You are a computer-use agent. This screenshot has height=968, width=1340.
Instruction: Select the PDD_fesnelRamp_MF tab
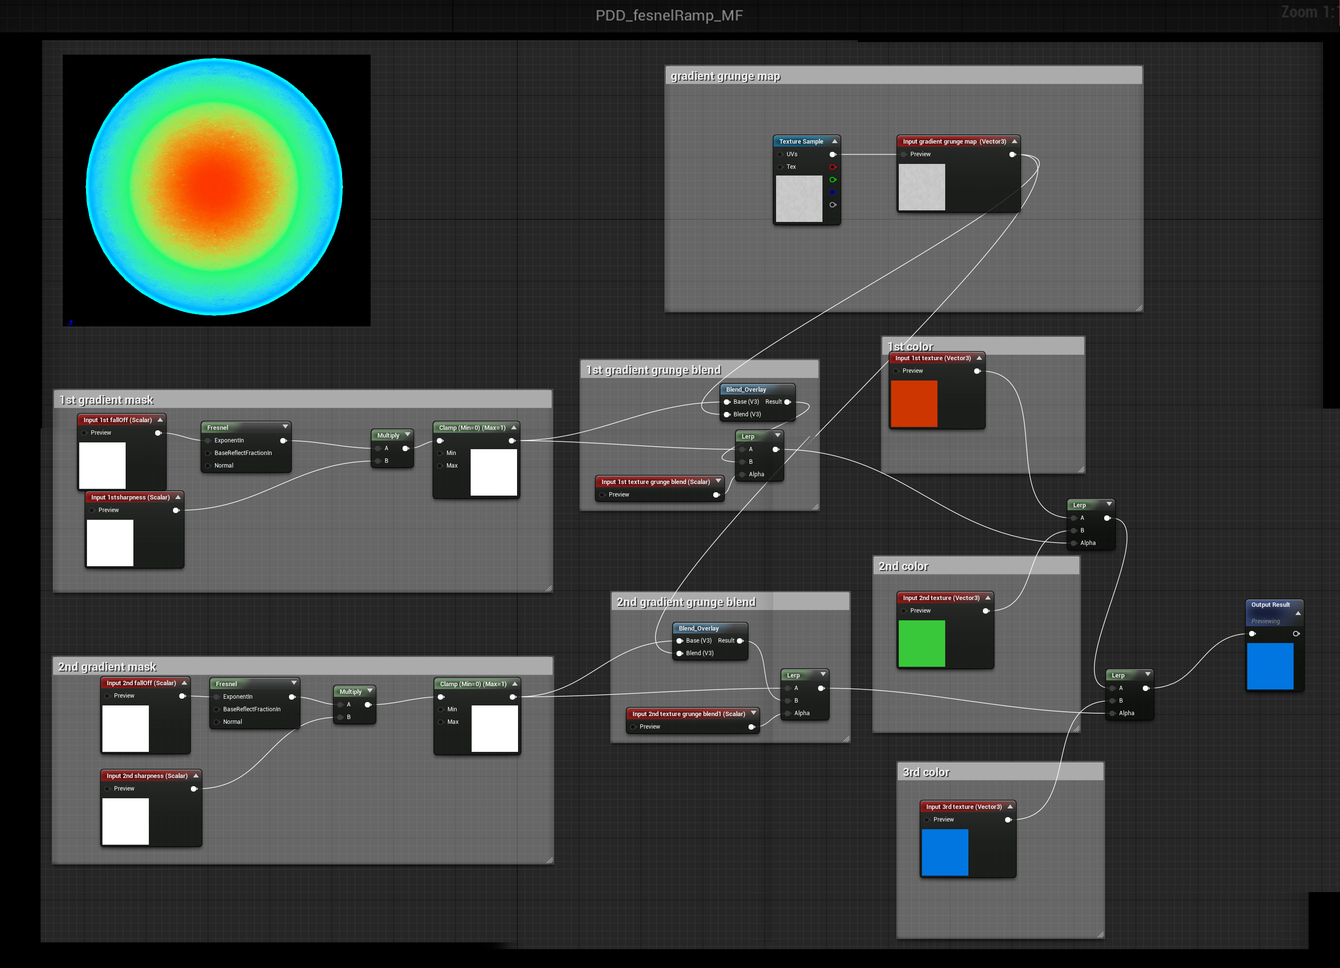(x=669, y=15)
